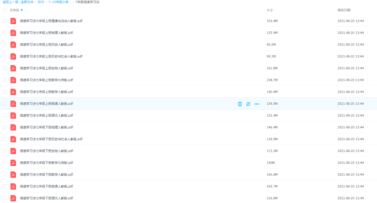Image resolution: width=377 pixels, height=203 pixels.
Task: Toggle the select-all checkbox beside 文件名
Action: [x=5, y=11]
